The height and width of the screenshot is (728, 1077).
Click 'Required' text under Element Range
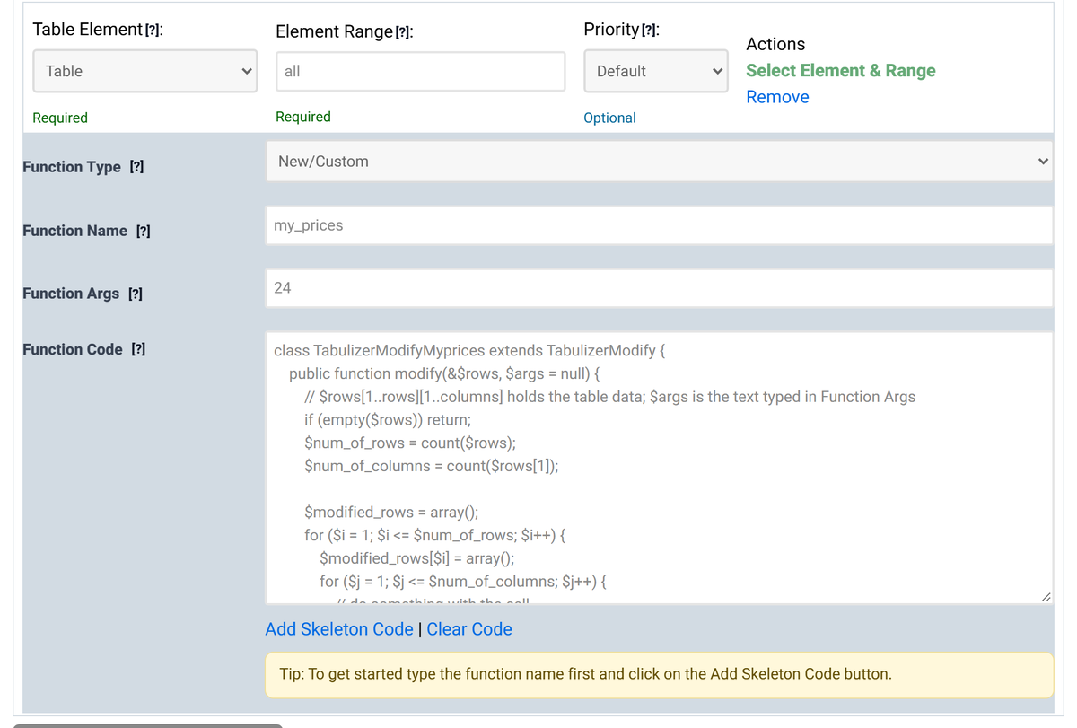click(303, 117)
